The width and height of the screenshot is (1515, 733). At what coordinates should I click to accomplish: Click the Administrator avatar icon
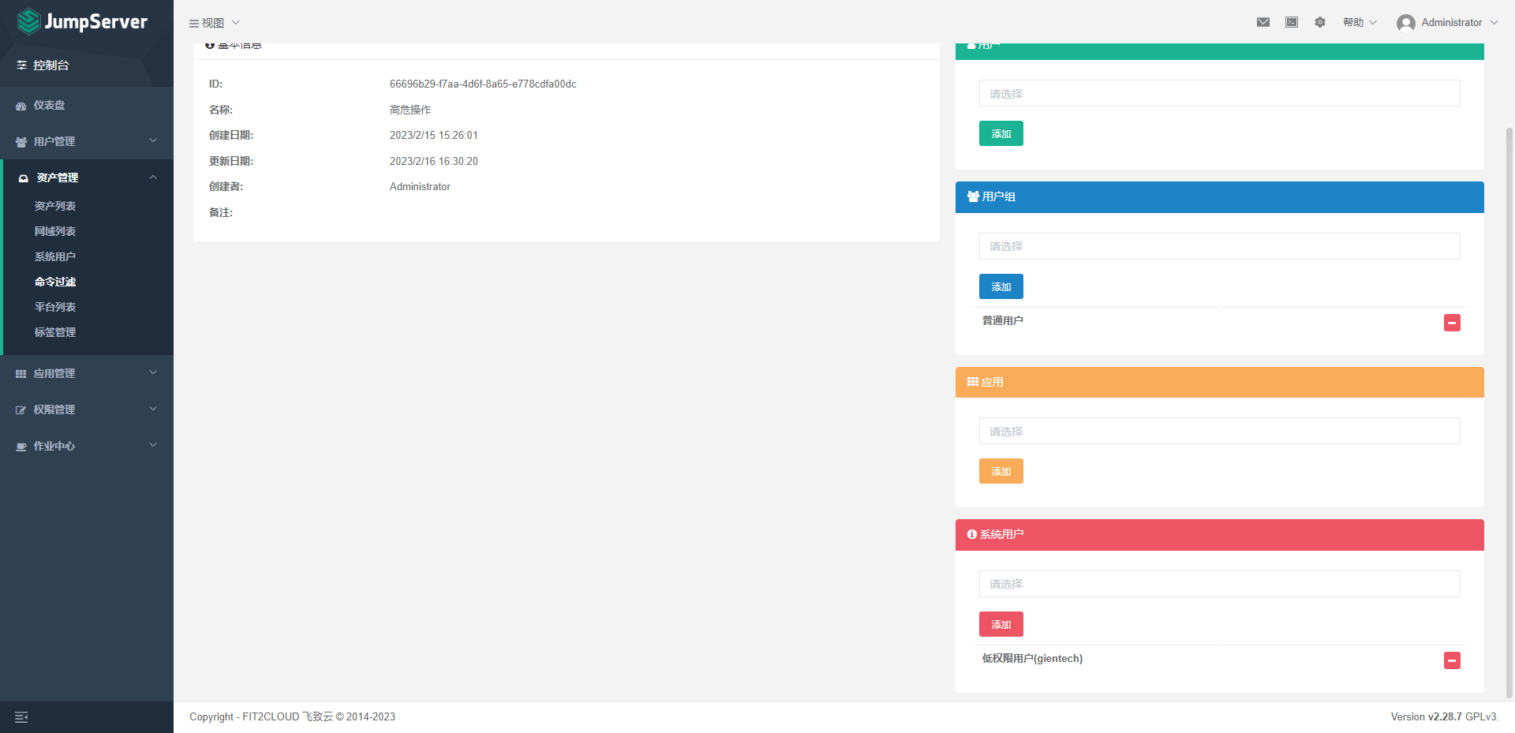click(1405, 23)
